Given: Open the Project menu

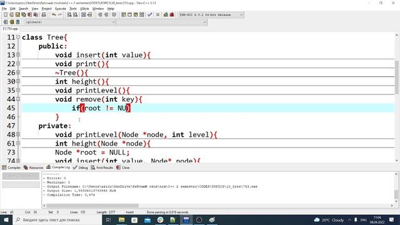Looking at the screenshot, I should click(46, 9).
